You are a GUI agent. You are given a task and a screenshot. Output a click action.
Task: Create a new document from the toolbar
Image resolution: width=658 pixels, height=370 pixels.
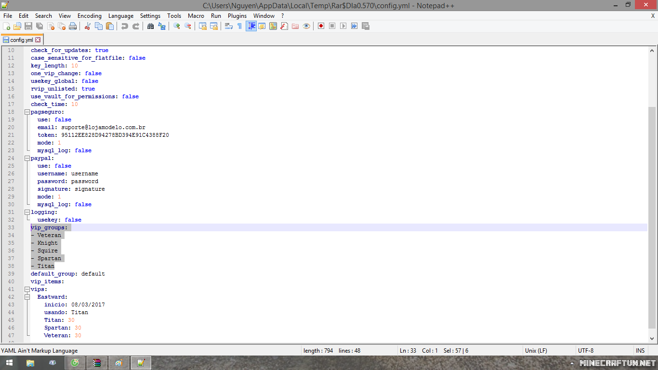(7, 26)
